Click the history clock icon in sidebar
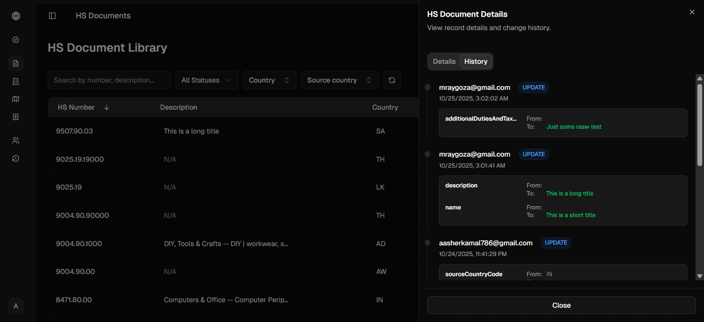This screenshot has height=322, width=704. click(16, 158)
